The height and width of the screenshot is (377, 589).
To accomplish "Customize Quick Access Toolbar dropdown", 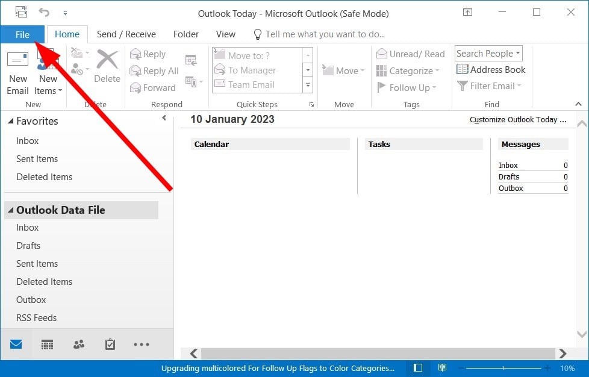I will [x=66, y=13].
